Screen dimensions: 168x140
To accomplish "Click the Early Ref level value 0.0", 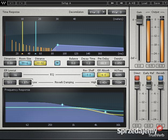I will (149, 126).
